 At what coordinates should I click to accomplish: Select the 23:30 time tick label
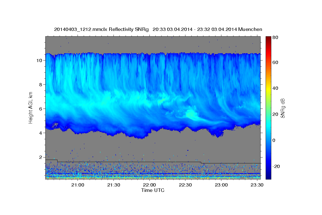(x=257, y=185)
